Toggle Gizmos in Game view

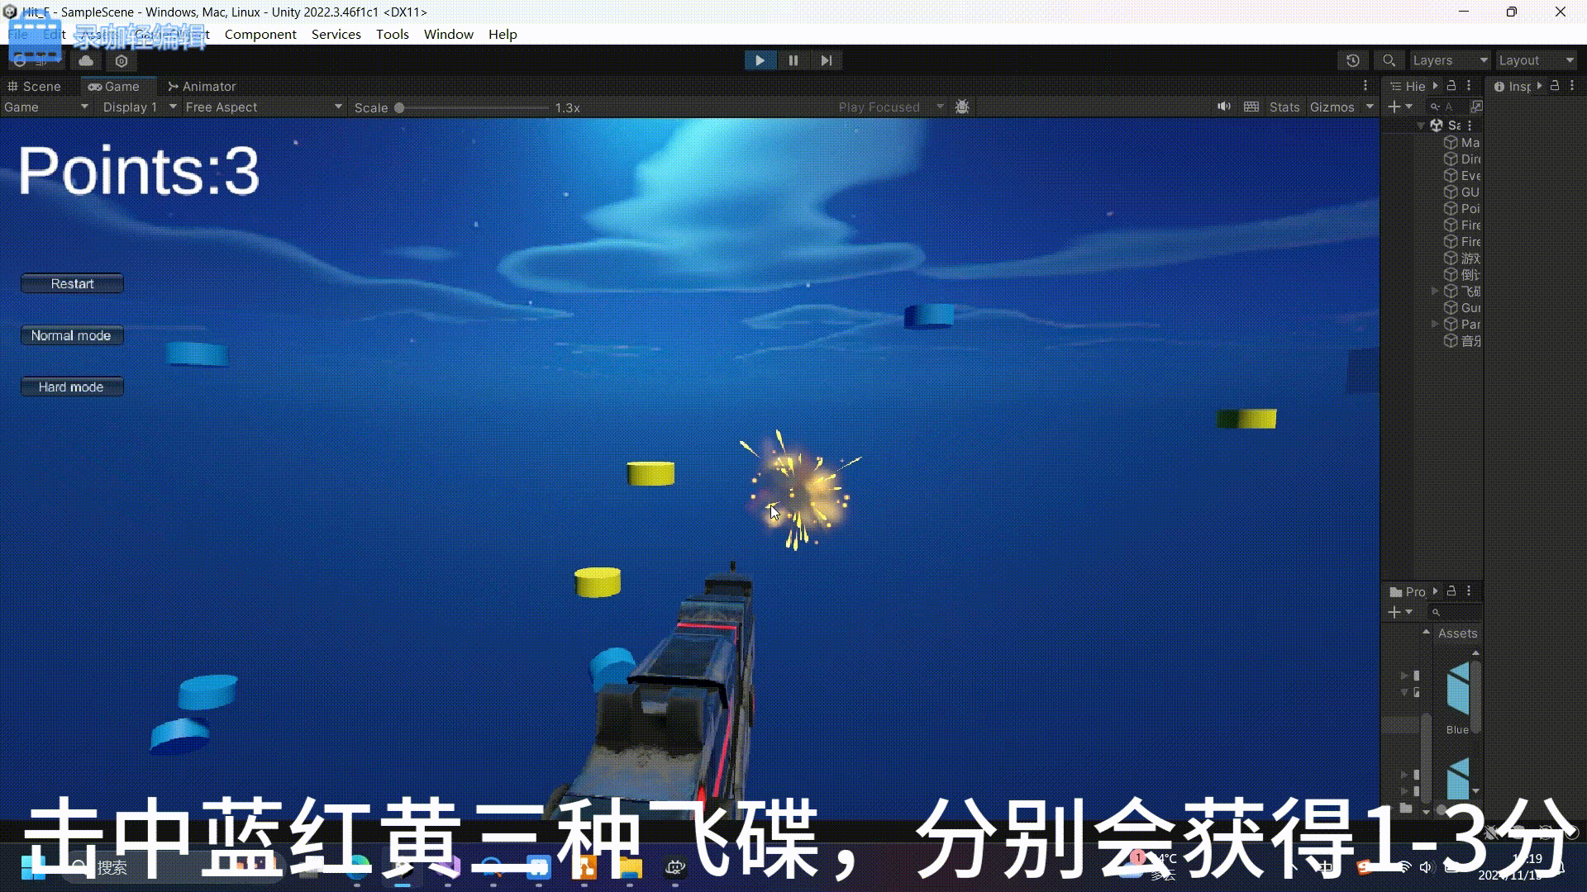point(1332,107)
